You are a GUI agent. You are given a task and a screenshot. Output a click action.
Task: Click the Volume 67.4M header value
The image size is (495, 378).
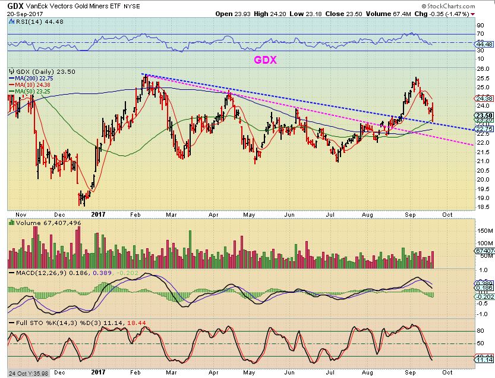tap(388, 14)
